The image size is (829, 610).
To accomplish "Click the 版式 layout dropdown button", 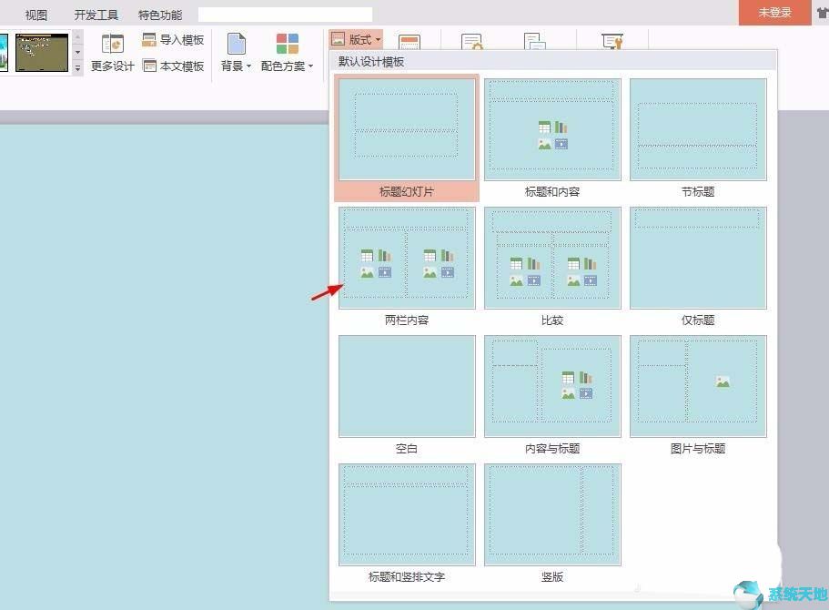I will pos(355,39).
